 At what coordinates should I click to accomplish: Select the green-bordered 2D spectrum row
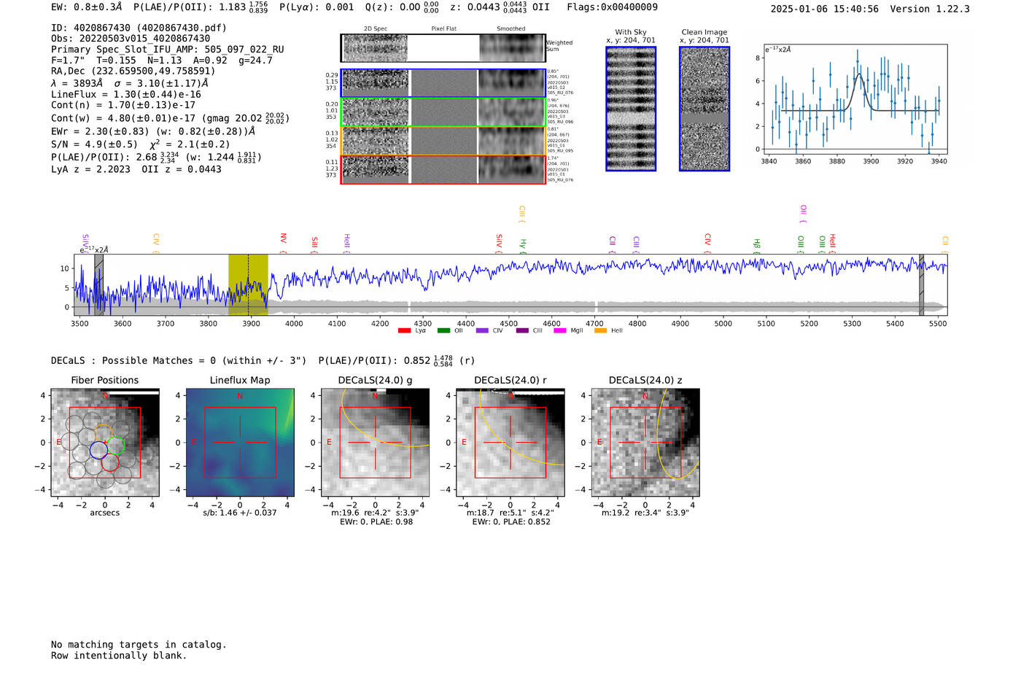[443, 112]
